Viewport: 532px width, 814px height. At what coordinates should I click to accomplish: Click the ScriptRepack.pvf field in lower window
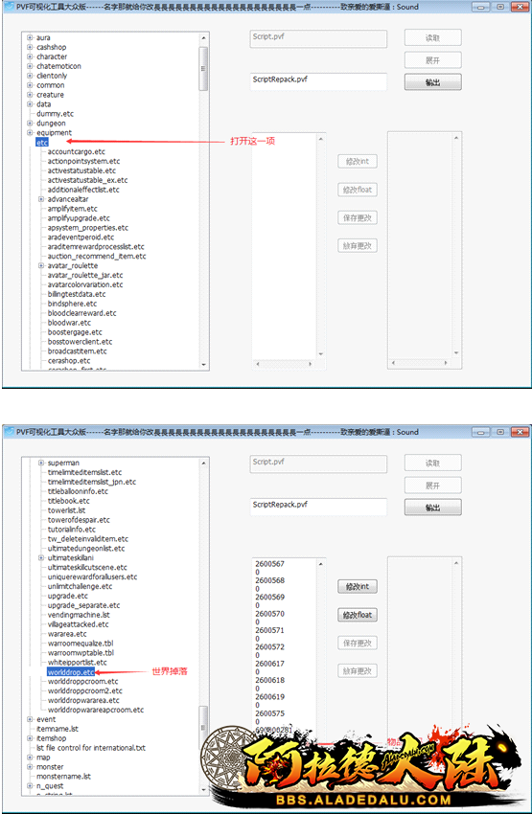[x=318, y=507]
